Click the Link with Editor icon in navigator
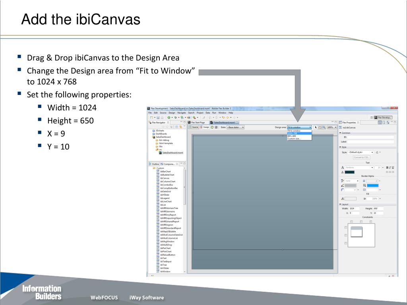 click(x=180, y=127)
